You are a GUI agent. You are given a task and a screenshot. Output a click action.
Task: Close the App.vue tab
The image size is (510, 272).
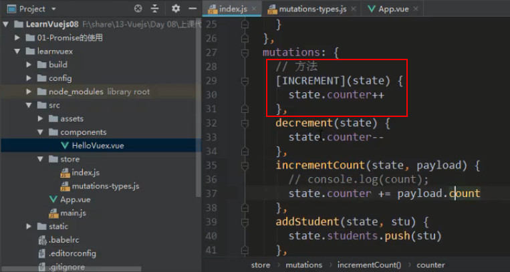pyautogui.click(x=415, y=9)
